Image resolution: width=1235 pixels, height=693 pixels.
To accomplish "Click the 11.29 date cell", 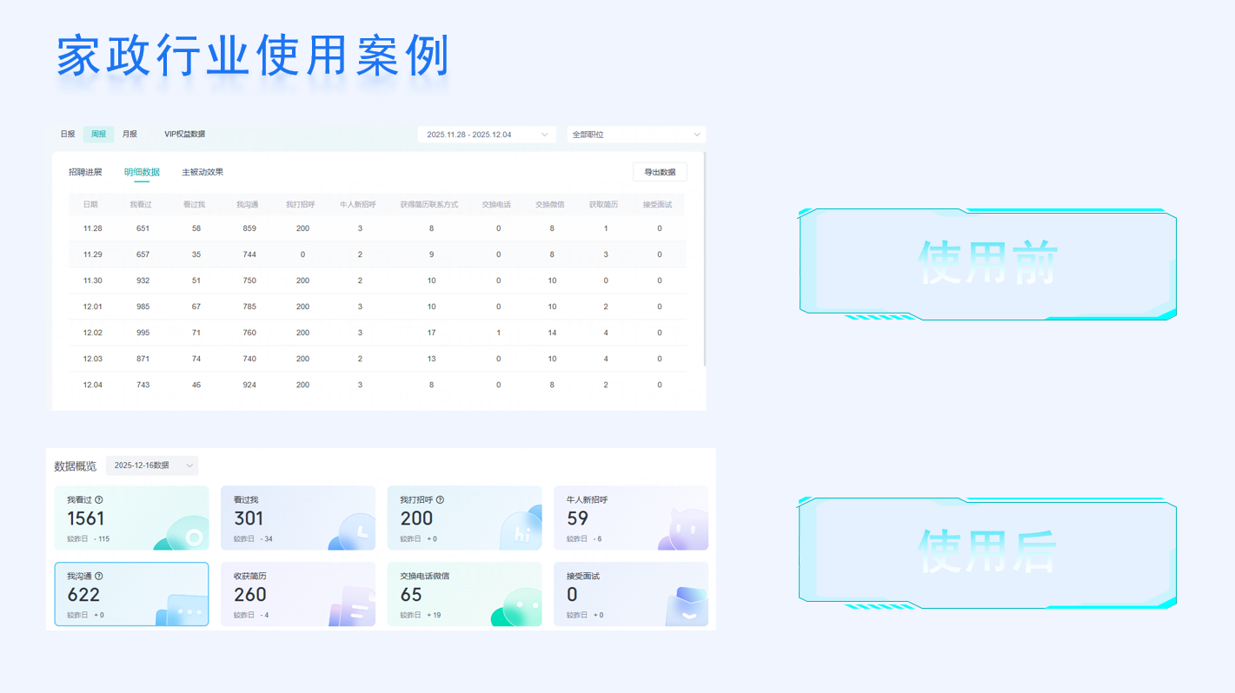I will [93, 254].
